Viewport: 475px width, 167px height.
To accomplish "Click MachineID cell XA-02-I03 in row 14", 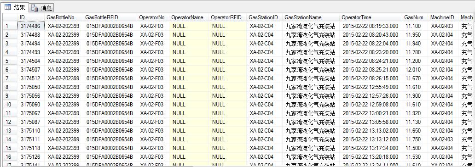I will [444, 140].
